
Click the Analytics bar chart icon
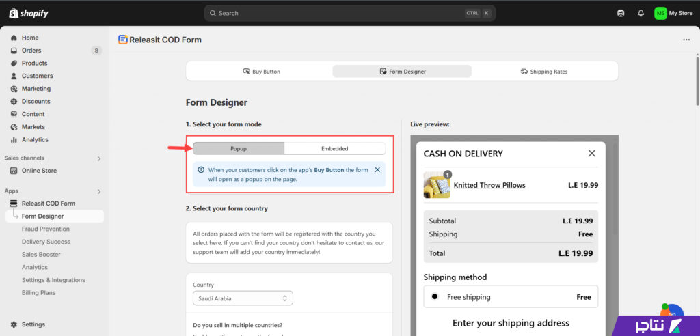14,140
